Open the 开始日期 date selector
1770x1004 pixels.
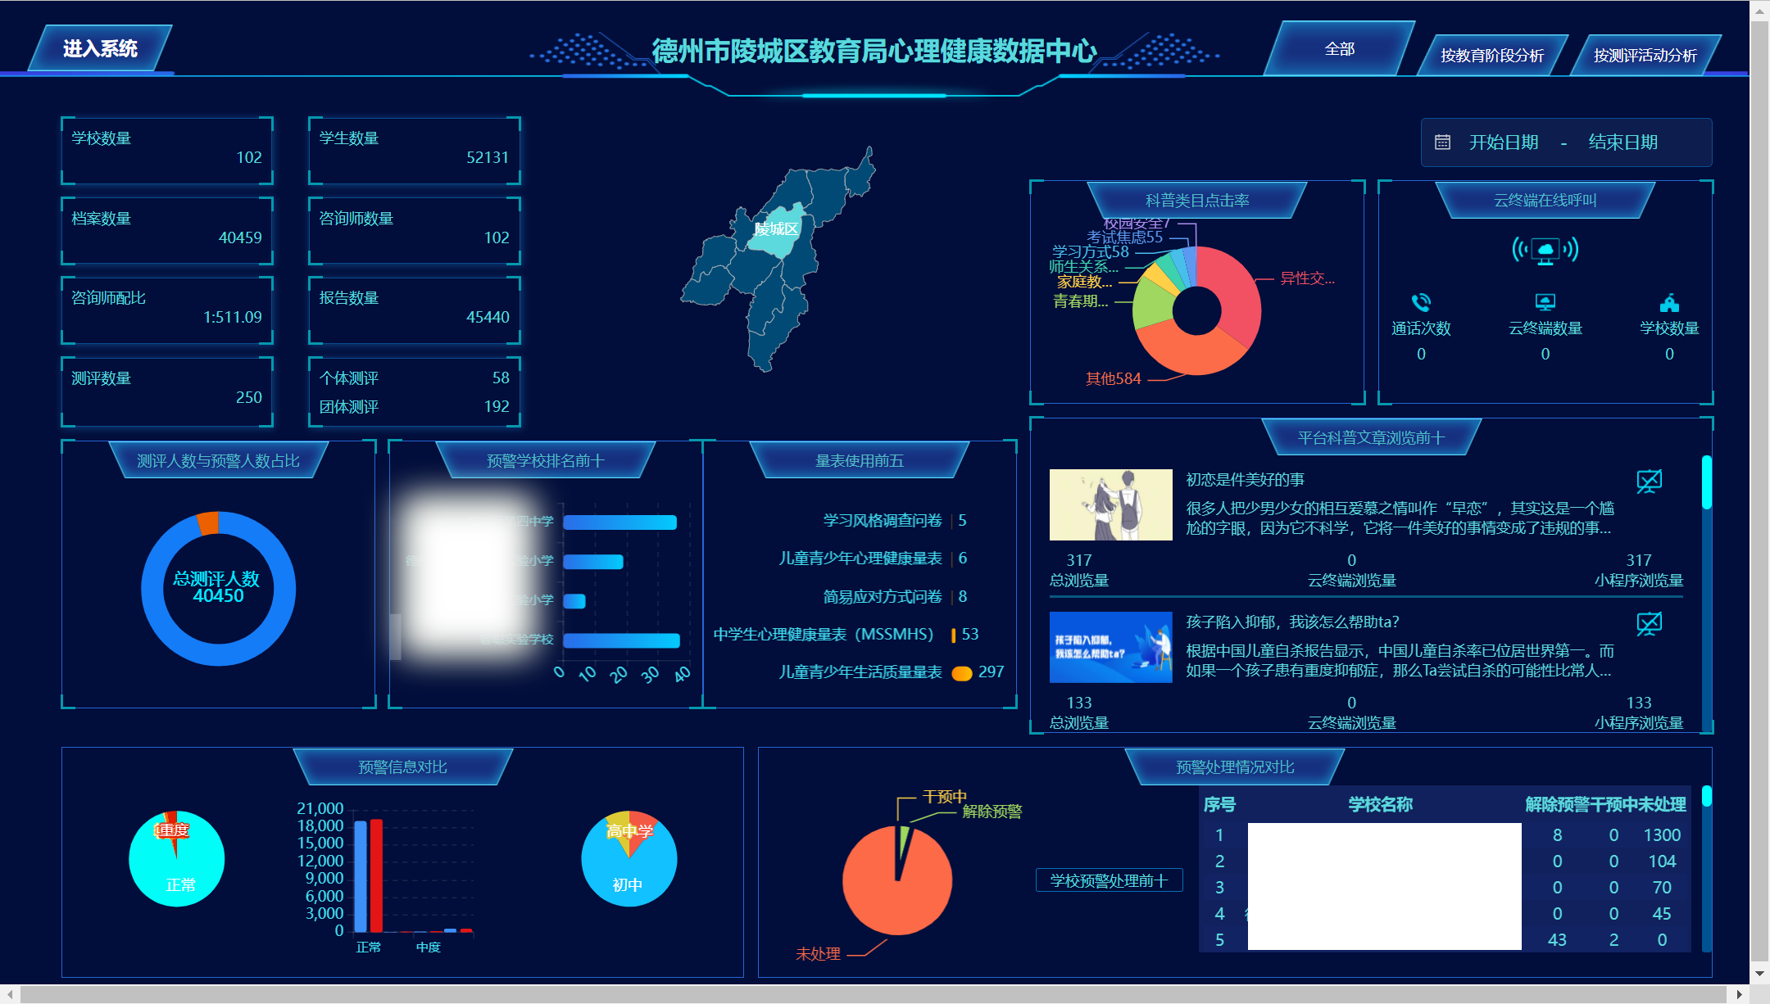(1505, 142)
